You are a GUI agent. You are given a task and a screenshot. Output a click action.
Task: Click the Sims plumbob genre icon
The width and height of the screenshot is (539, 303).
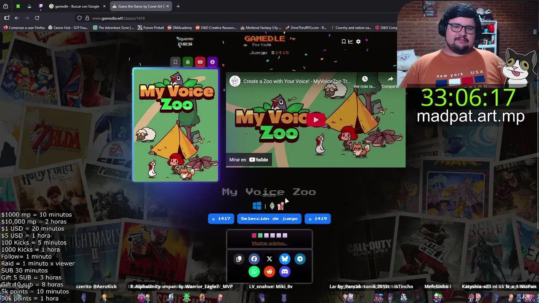(x=272, y=206)
